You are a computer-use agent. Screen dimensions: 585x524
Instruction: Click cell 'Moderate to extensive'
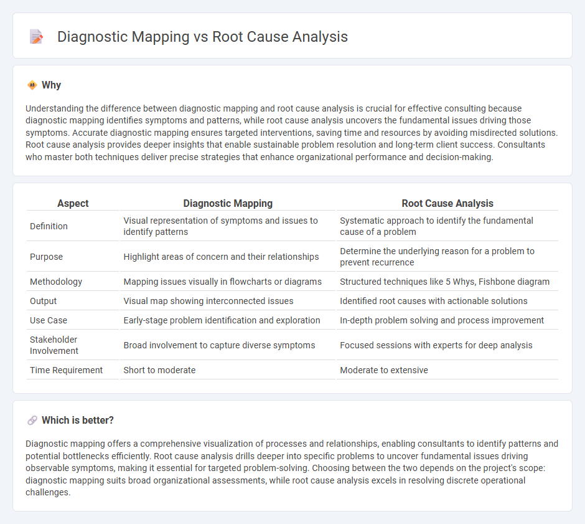point(447,370)
